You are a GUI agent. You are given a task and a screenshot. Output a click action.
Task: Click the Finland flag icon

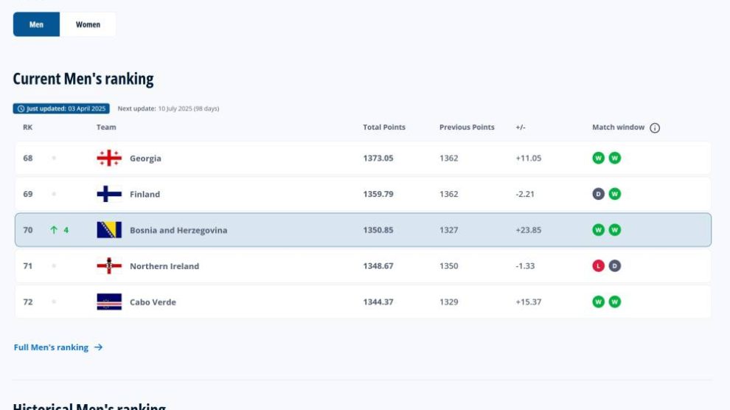click(109, 194)
